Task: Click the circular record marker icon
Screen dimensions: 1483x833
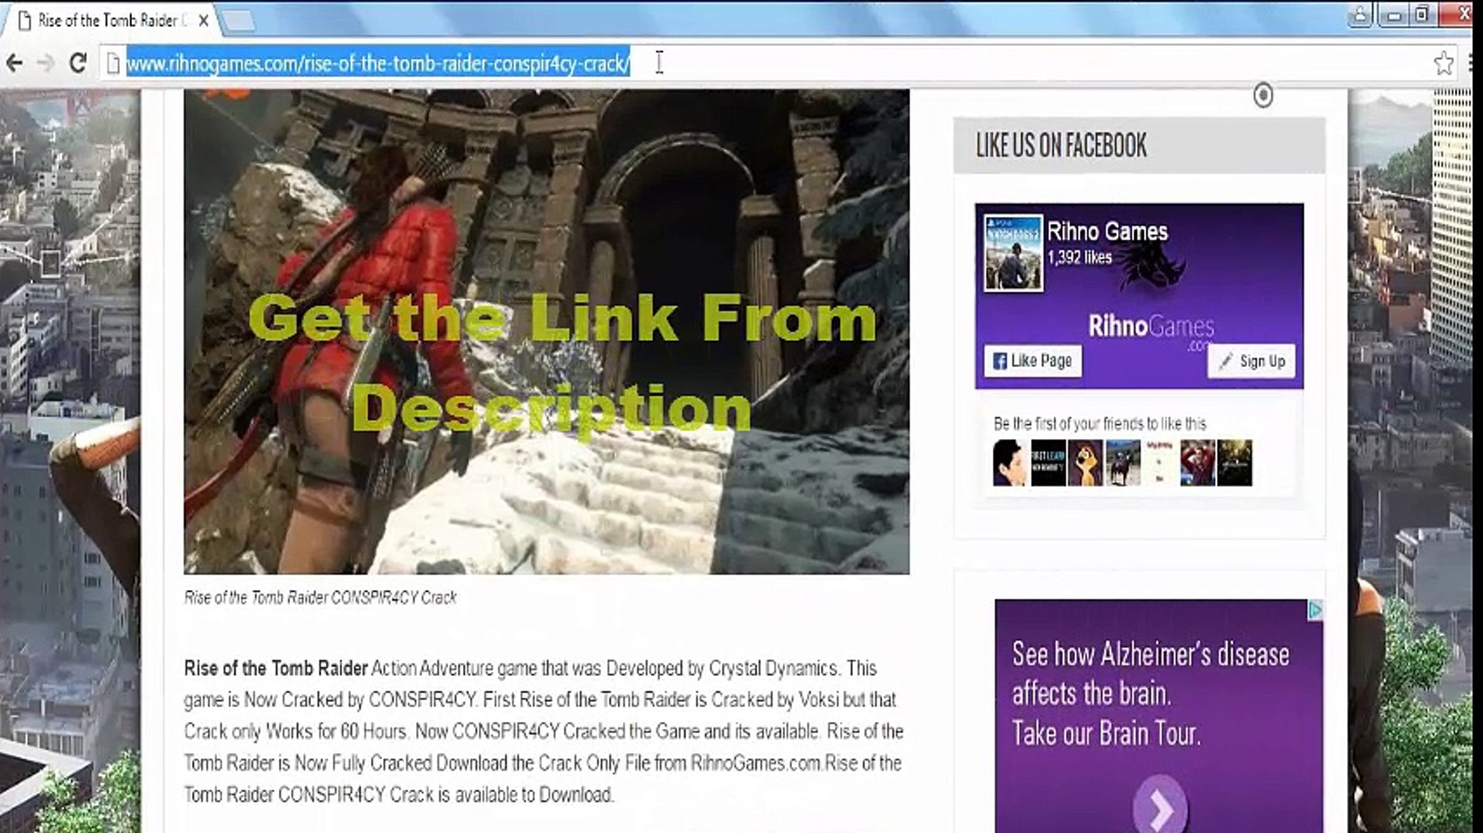Action: pyautogui.click(x=1263, y=96)
